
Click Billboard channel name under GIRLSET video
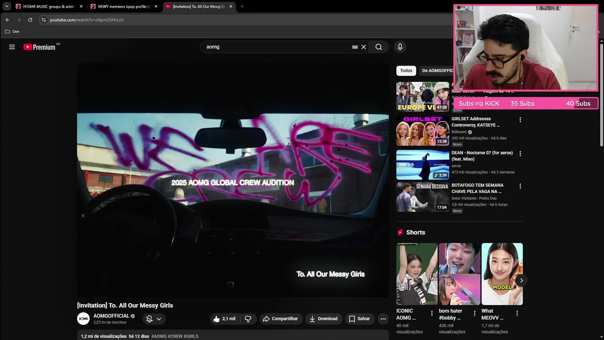(459, 132)
